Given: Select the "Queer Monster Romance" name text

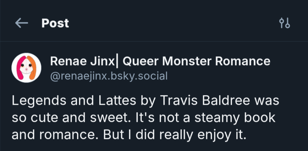Looking at the screenshot, I should pos(197,62).
